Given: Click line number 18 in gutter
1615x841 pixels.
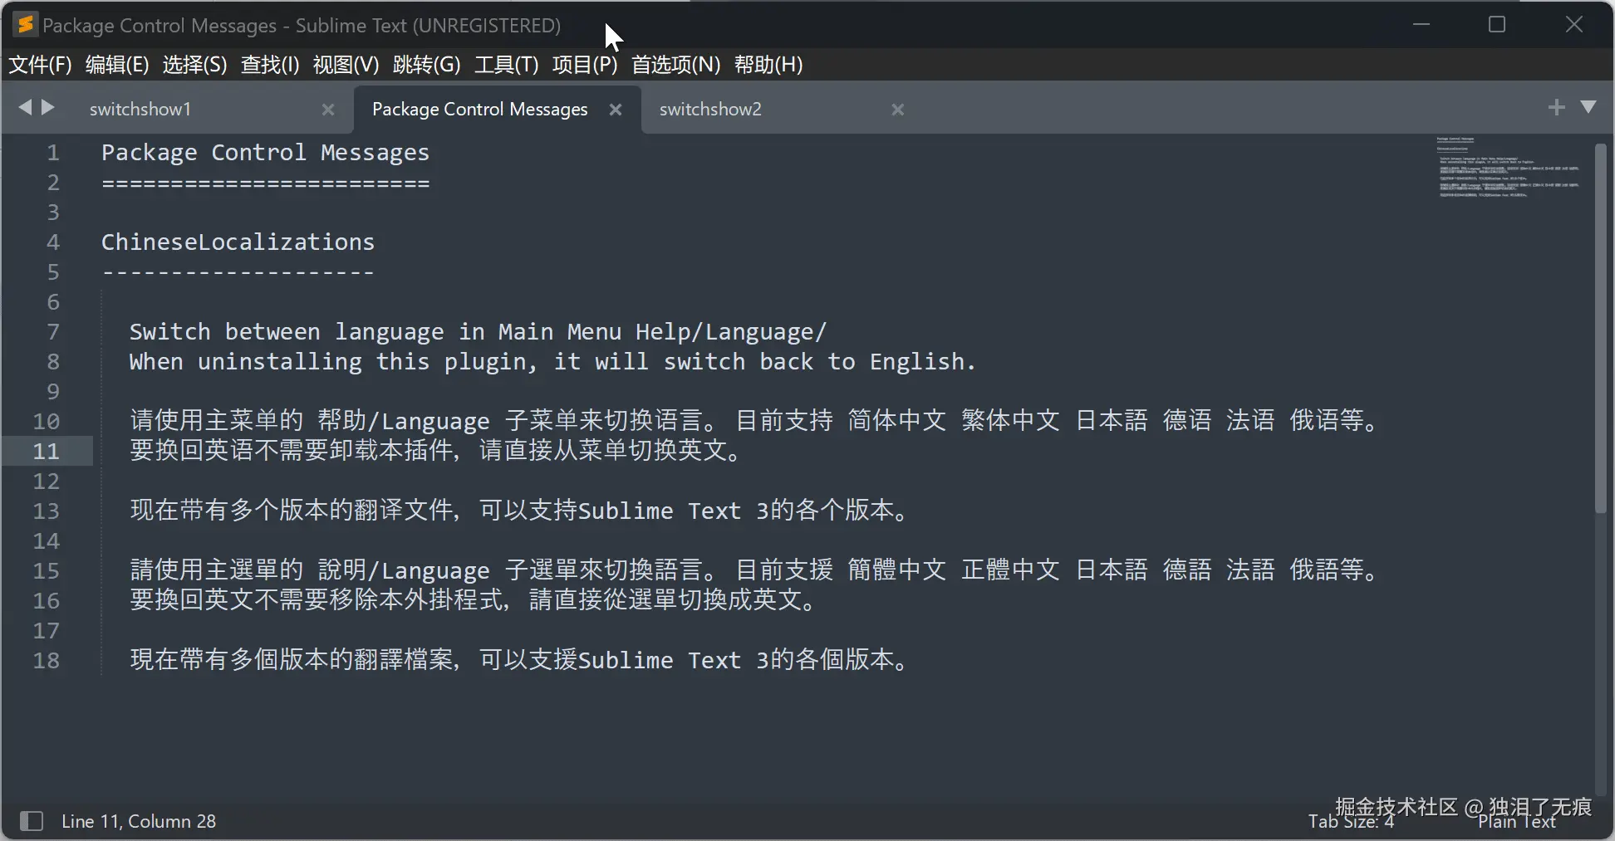Looking at the screenshot, I should click(47, 661).
